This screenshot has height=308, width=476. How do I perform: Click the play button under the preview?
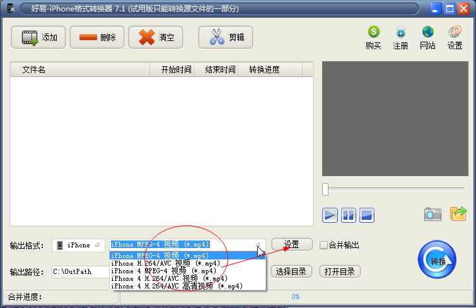tap(330, 215)
